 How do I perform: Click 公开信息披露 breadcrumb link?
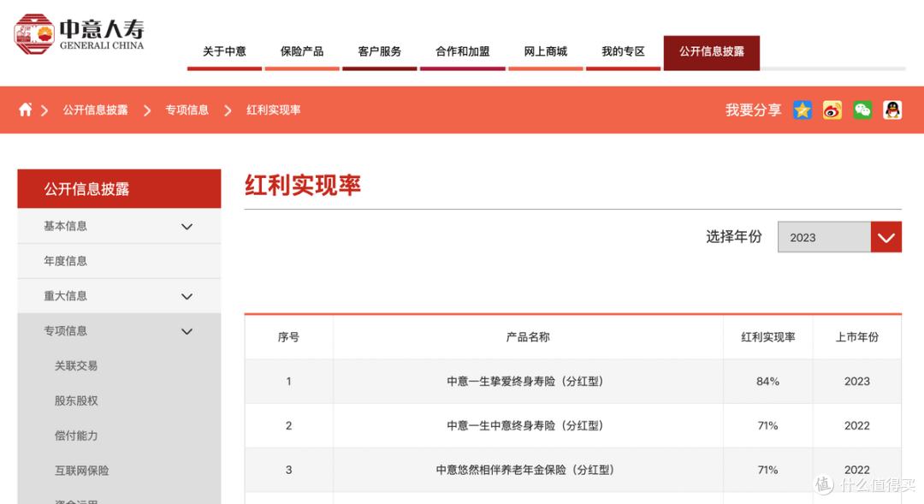pos(96,110)
